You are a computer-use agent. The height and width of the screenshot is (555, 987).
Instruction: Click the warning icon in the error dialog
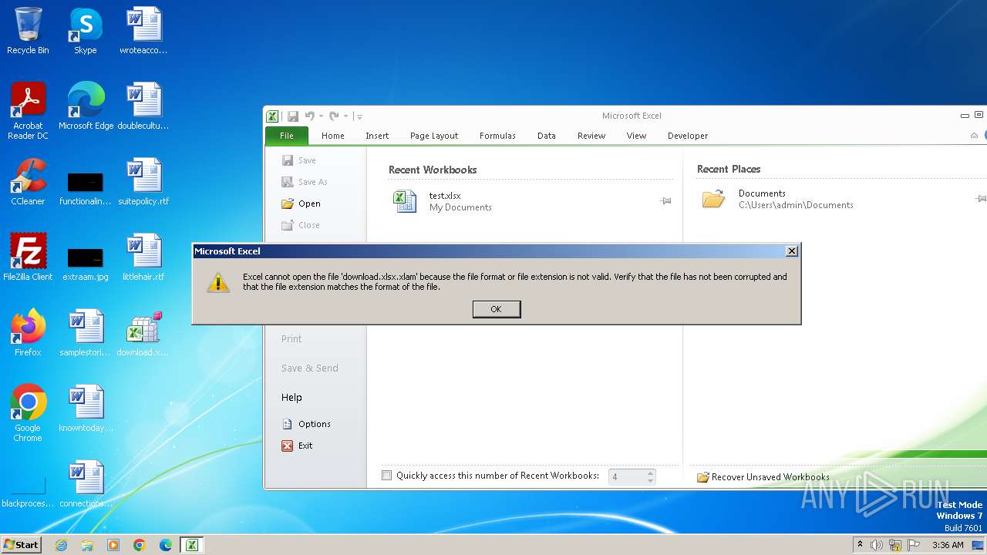(218, 282)
